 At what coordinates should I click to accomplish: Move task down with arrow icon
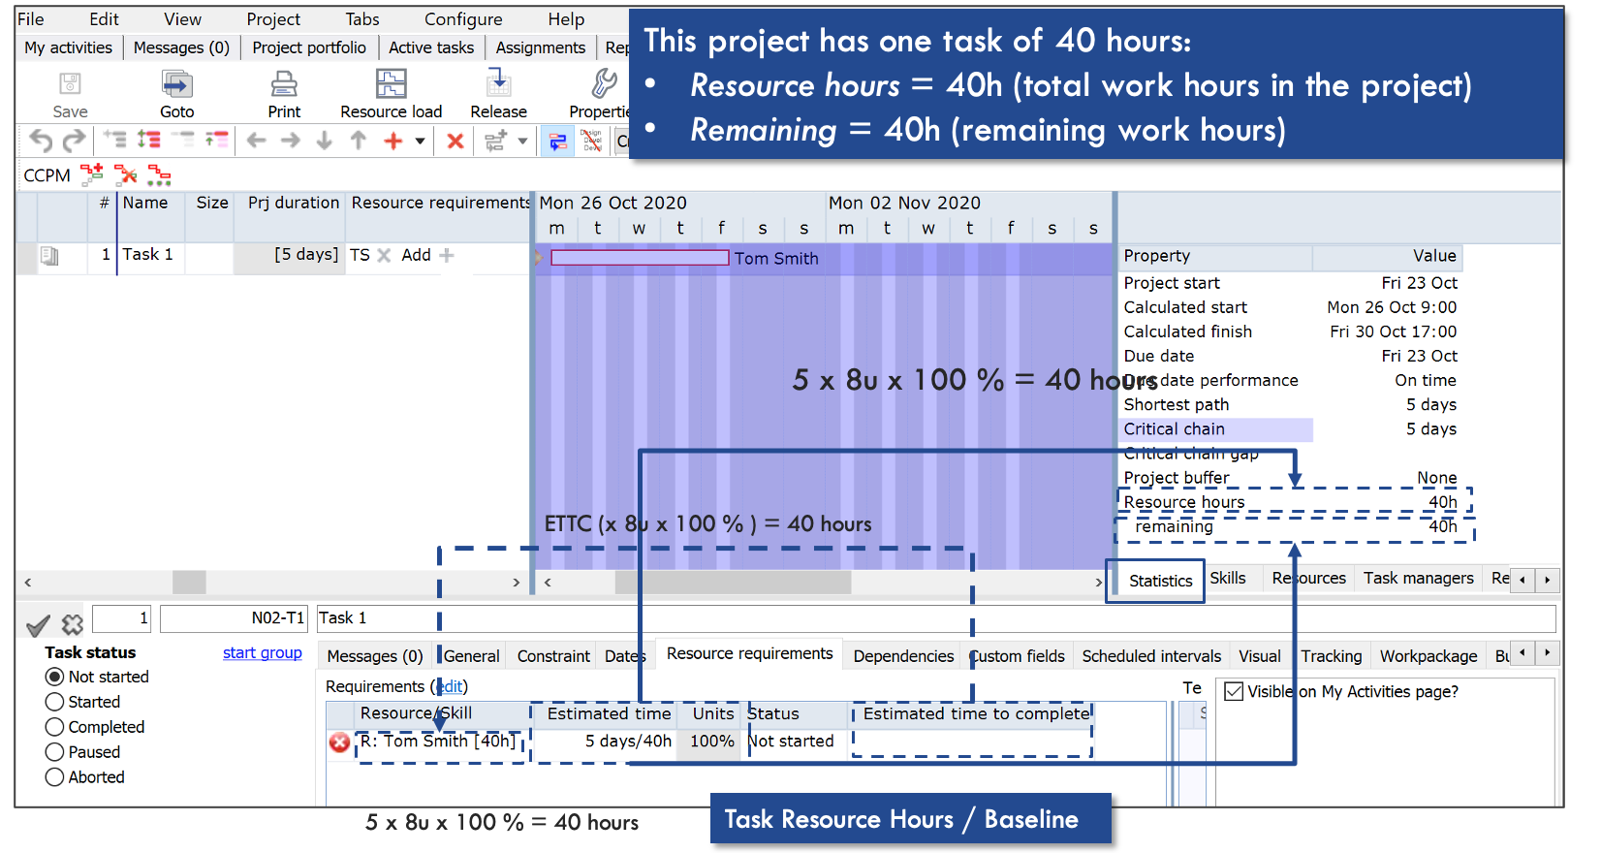(x=325, y=141)
